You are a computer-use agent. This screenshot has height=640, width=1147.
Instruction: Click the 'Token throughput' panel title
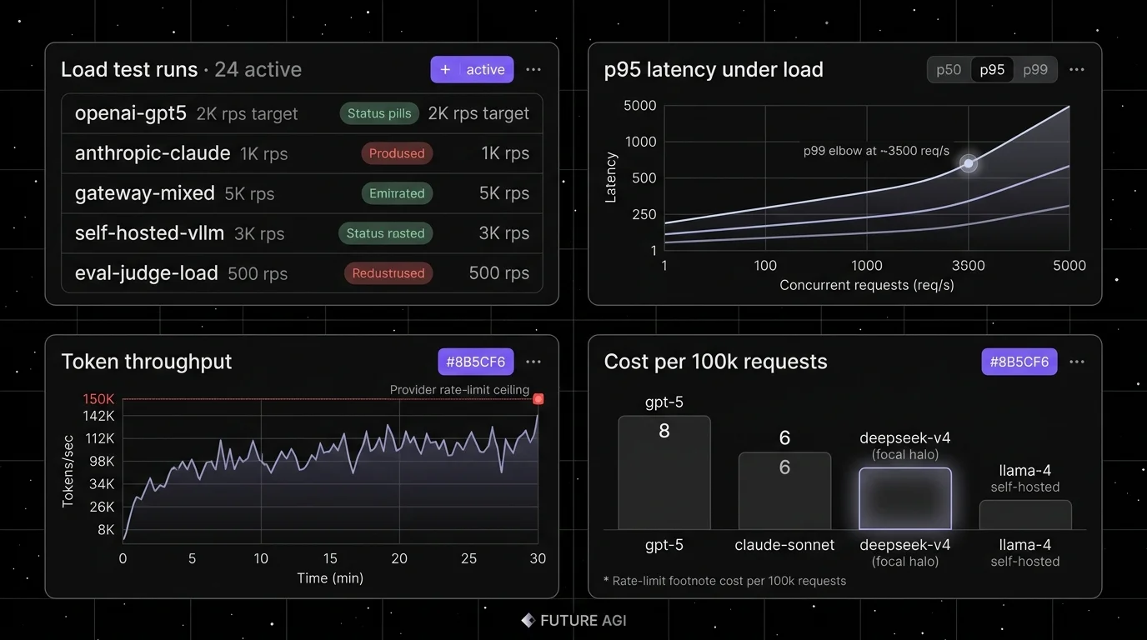(147, 362)
